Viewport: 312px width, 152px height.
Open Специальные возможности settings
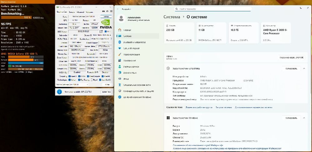pyautogui.click(x=138, y=85)
